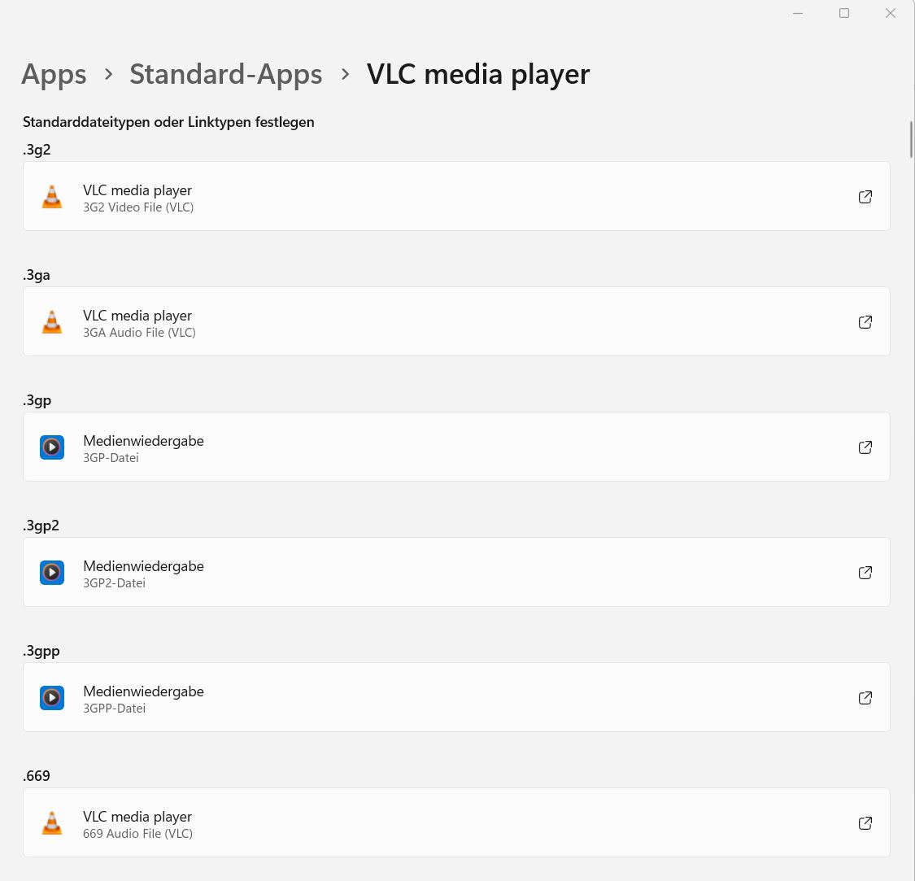This screenshot has width=915, height=881.
Task: Navigate to Standard-Apps breadcrumb
Action: tap(225, 74)
